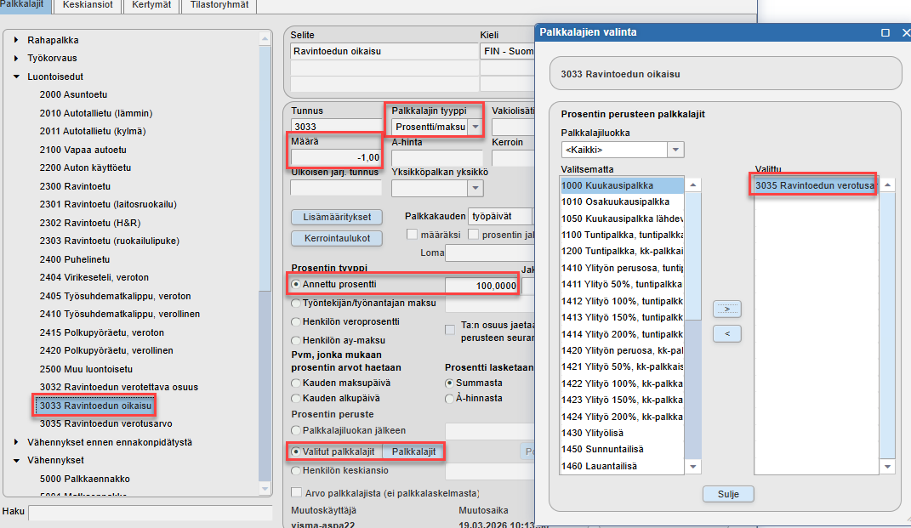Click Valitsematta list scroll-up arrow

click(692, 185)
